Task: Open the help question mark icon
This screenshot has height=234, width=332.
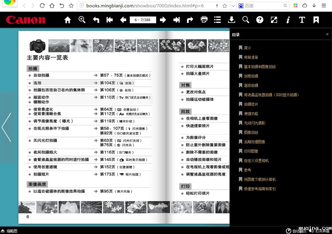Action: (x=260, y=20)
